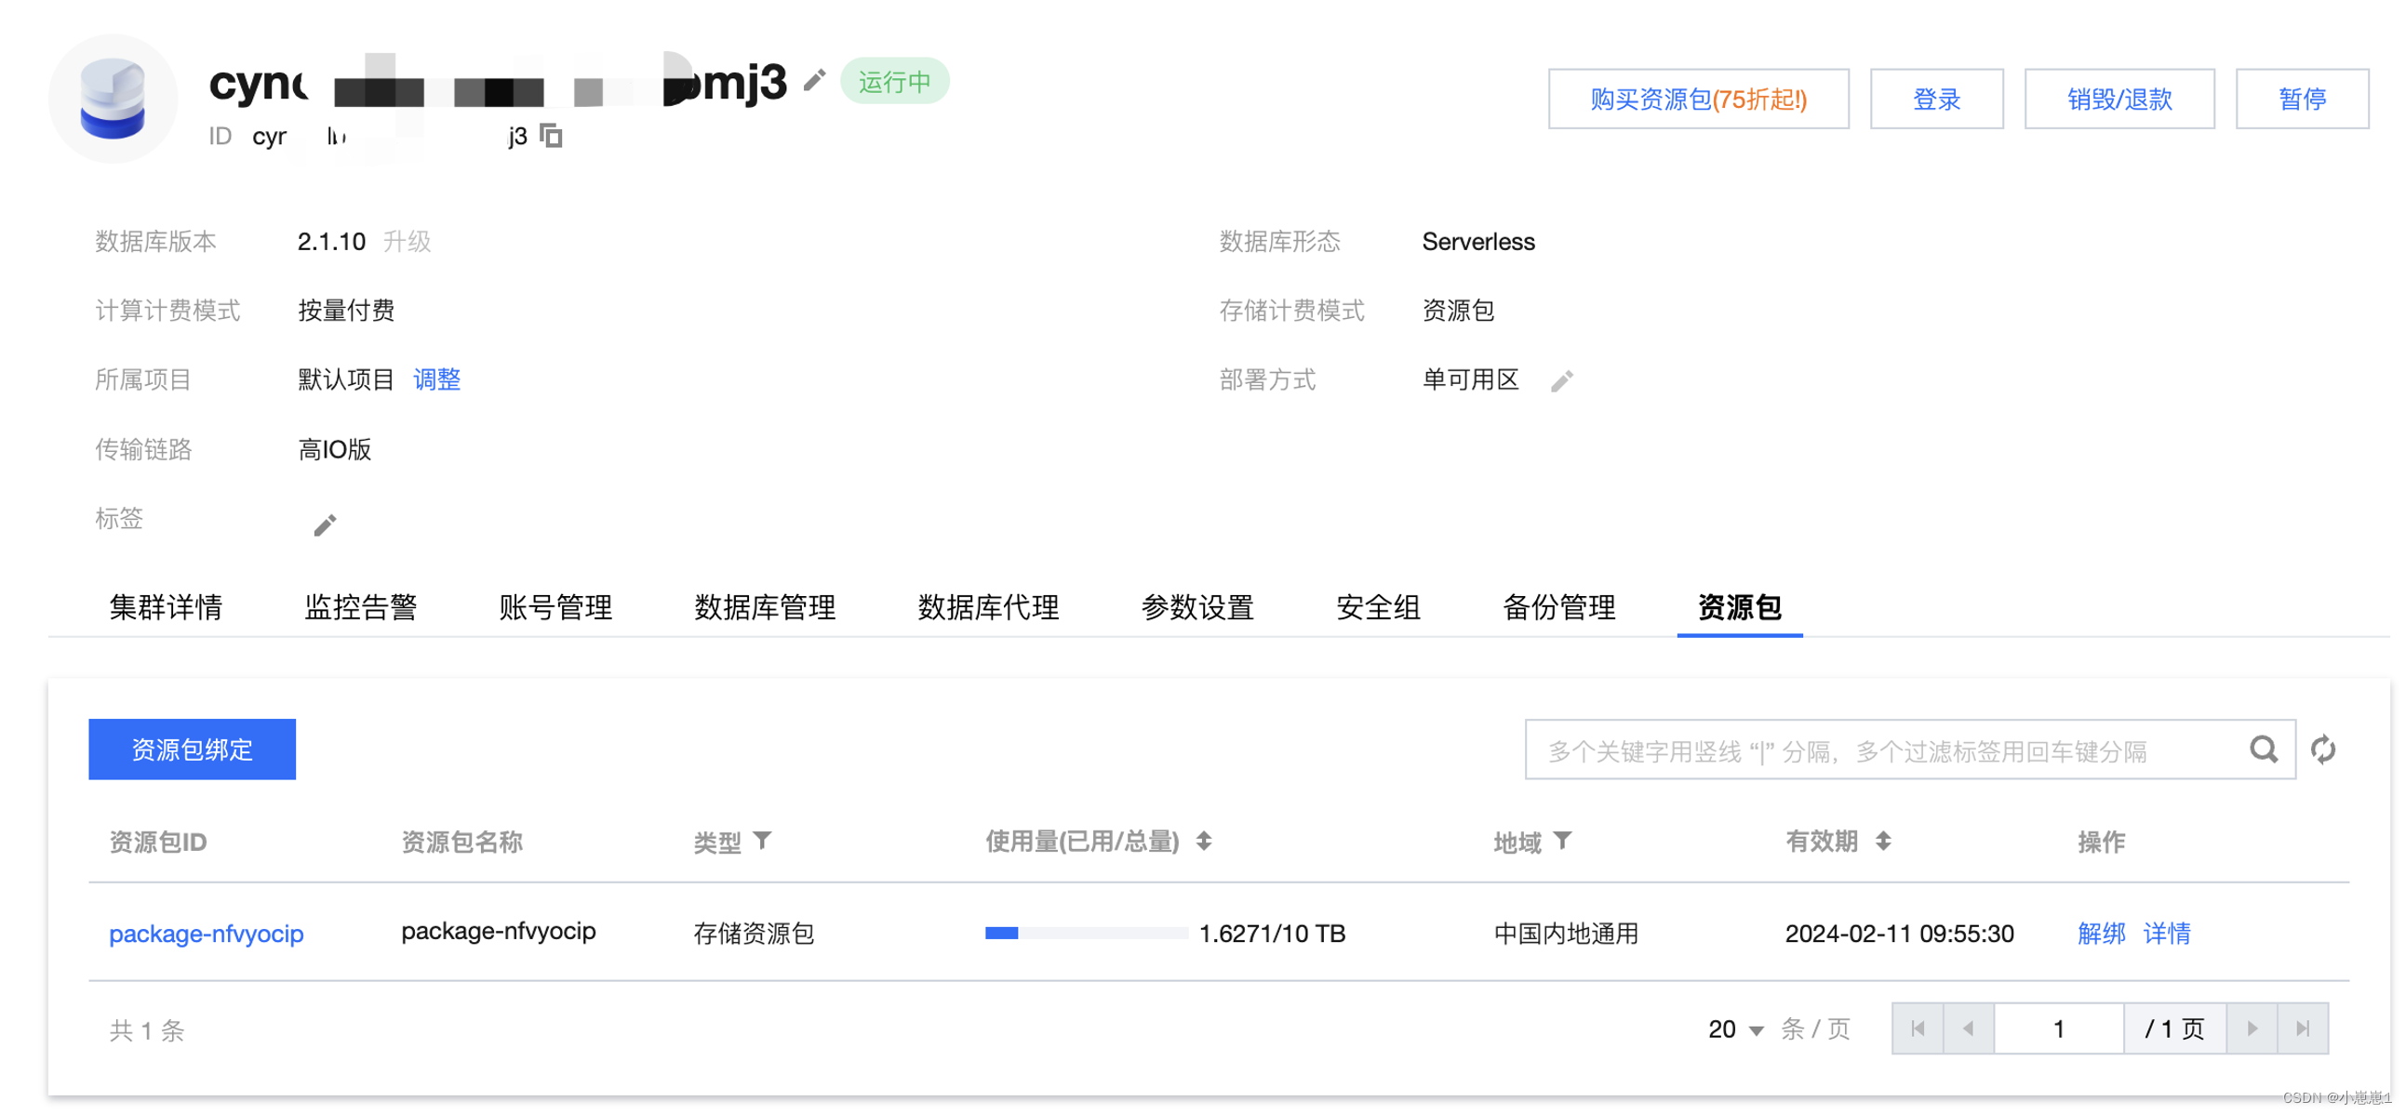Refresh the resource package list
Image resolution: width=2406 pixels, height=1114 pixels.
point(2322,748)
